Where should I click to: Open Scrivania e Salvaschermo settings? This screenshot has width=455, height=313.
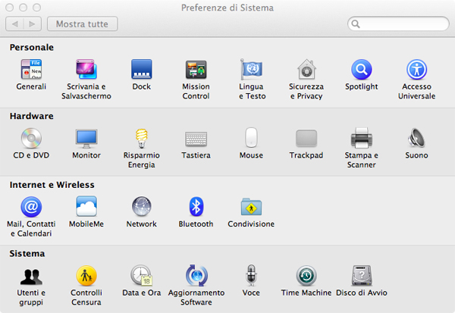tap(85, 70)
